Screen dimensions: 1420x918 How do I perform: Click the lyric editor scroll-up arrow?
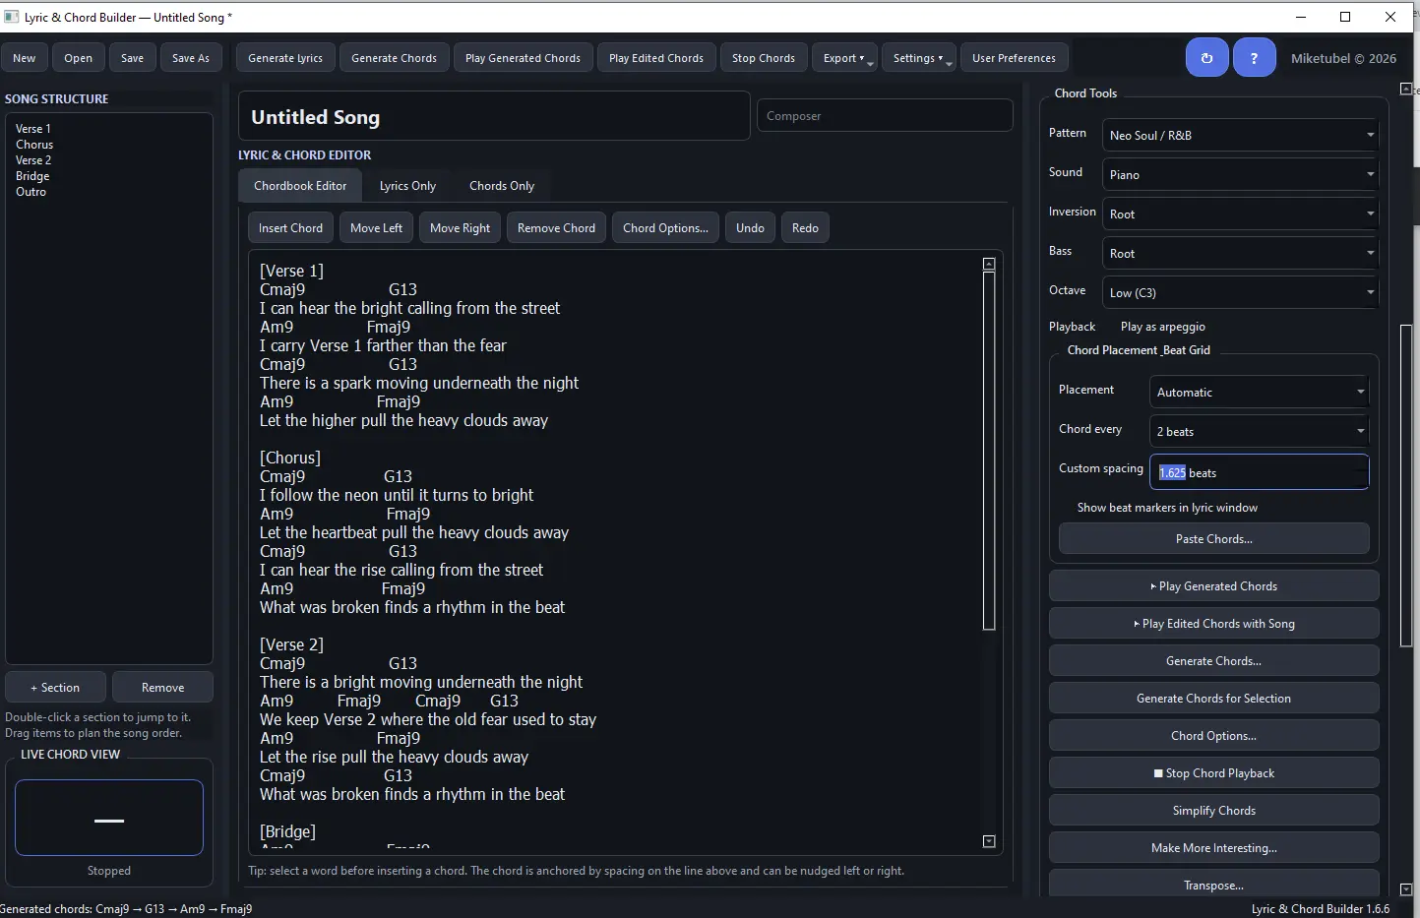(x=989, y=264)
